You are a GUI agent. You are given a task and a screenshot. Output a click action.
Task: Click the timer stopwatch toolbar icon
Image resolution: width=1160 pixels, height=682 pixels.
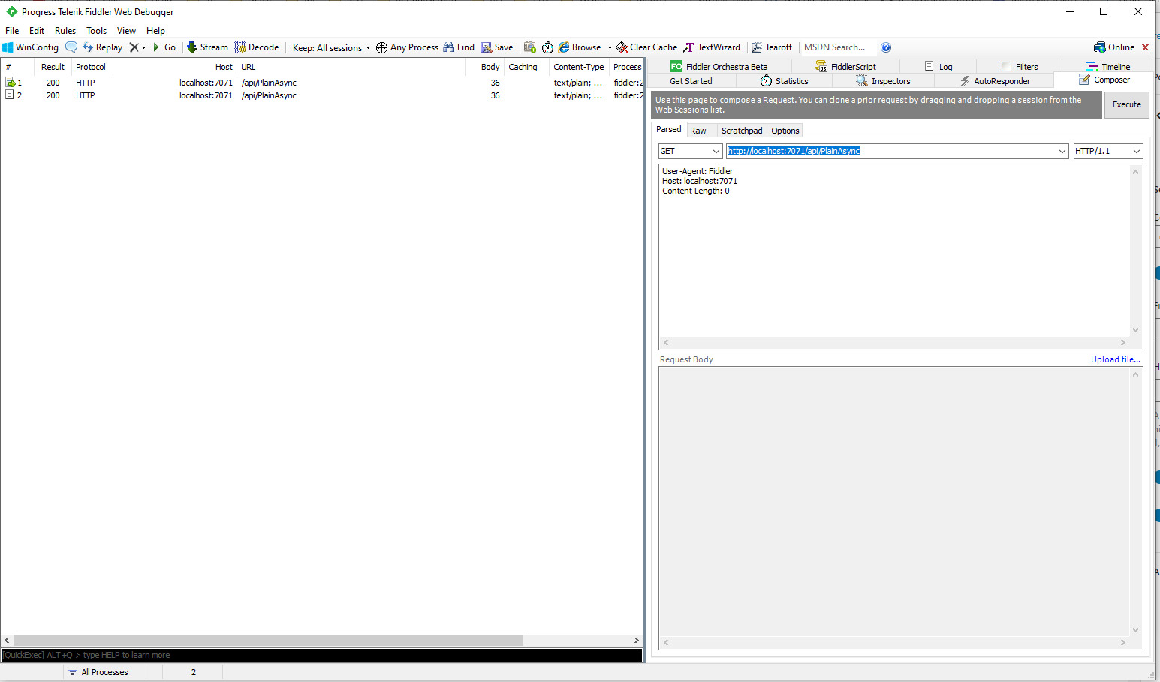[x=547, y=47]
